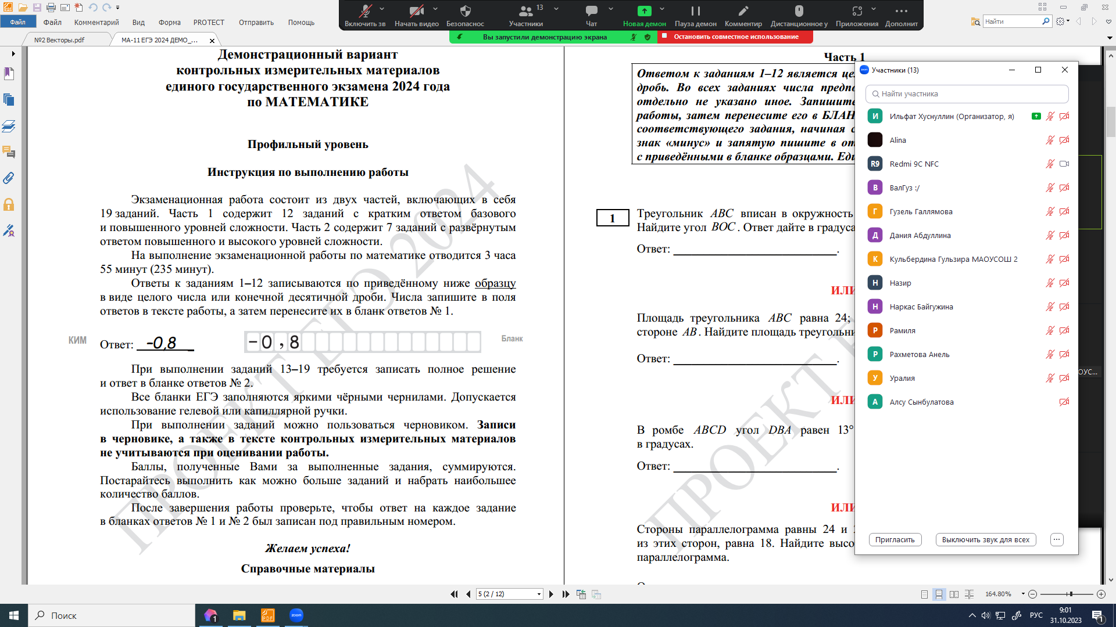Click the Найти участника search field
The width and height of the screenshot is (1116, 627).
(x=967, y=93)
